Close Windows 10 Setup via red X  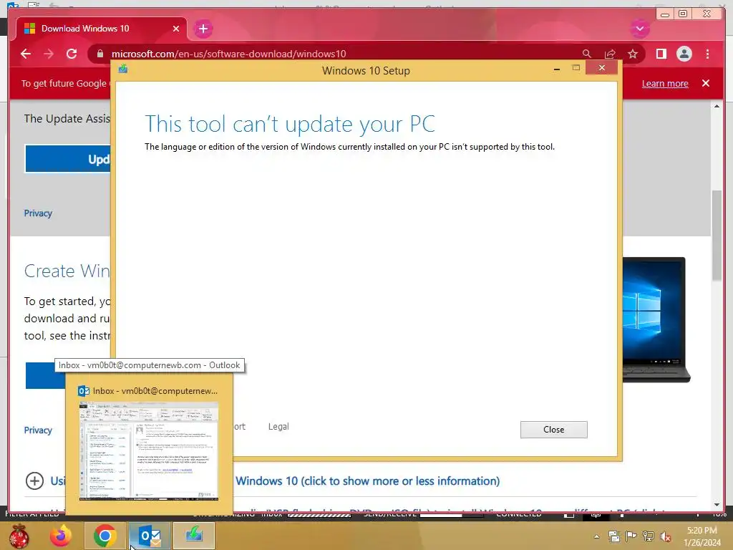coord(601,68)
